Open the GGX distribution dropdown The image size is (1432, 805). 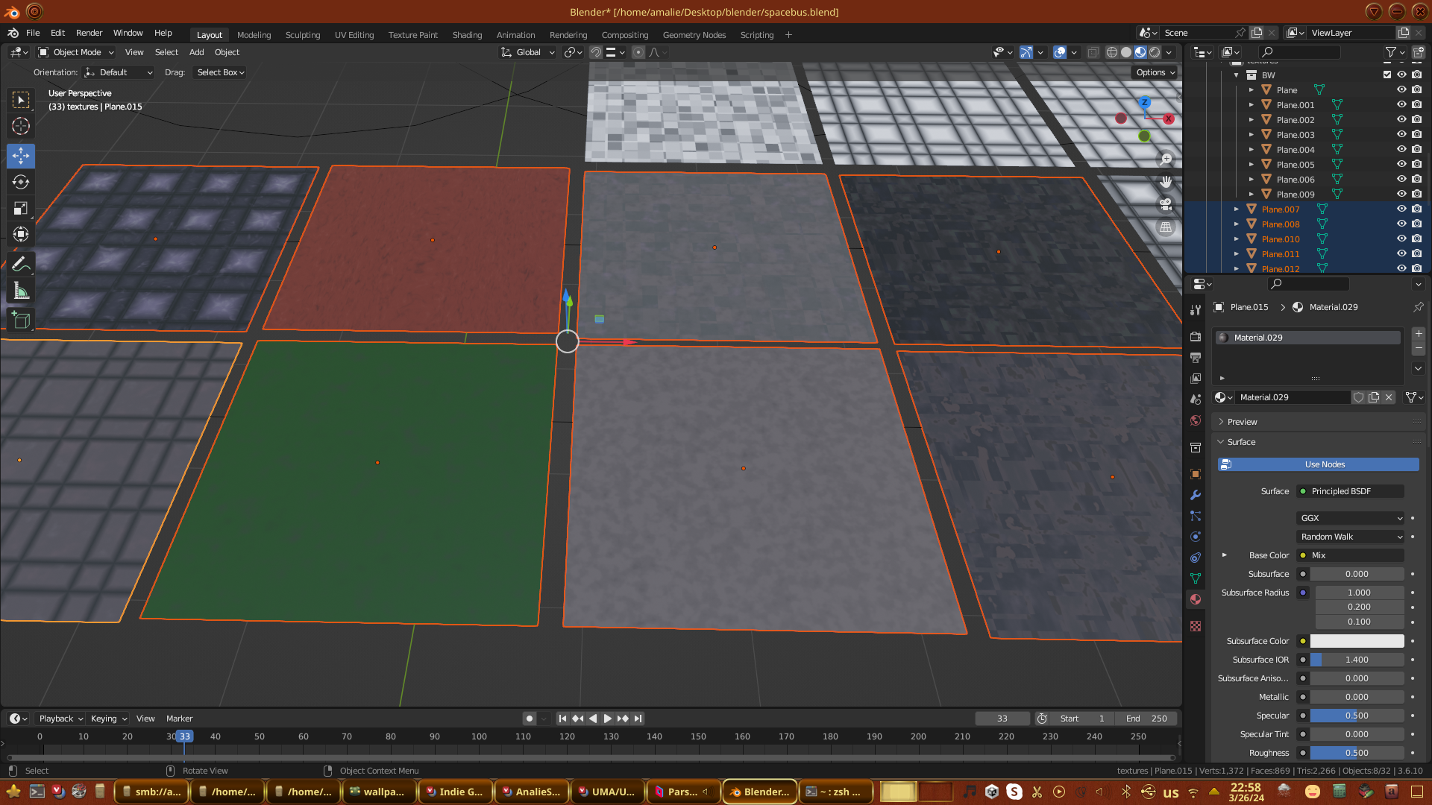(1351, 518)
